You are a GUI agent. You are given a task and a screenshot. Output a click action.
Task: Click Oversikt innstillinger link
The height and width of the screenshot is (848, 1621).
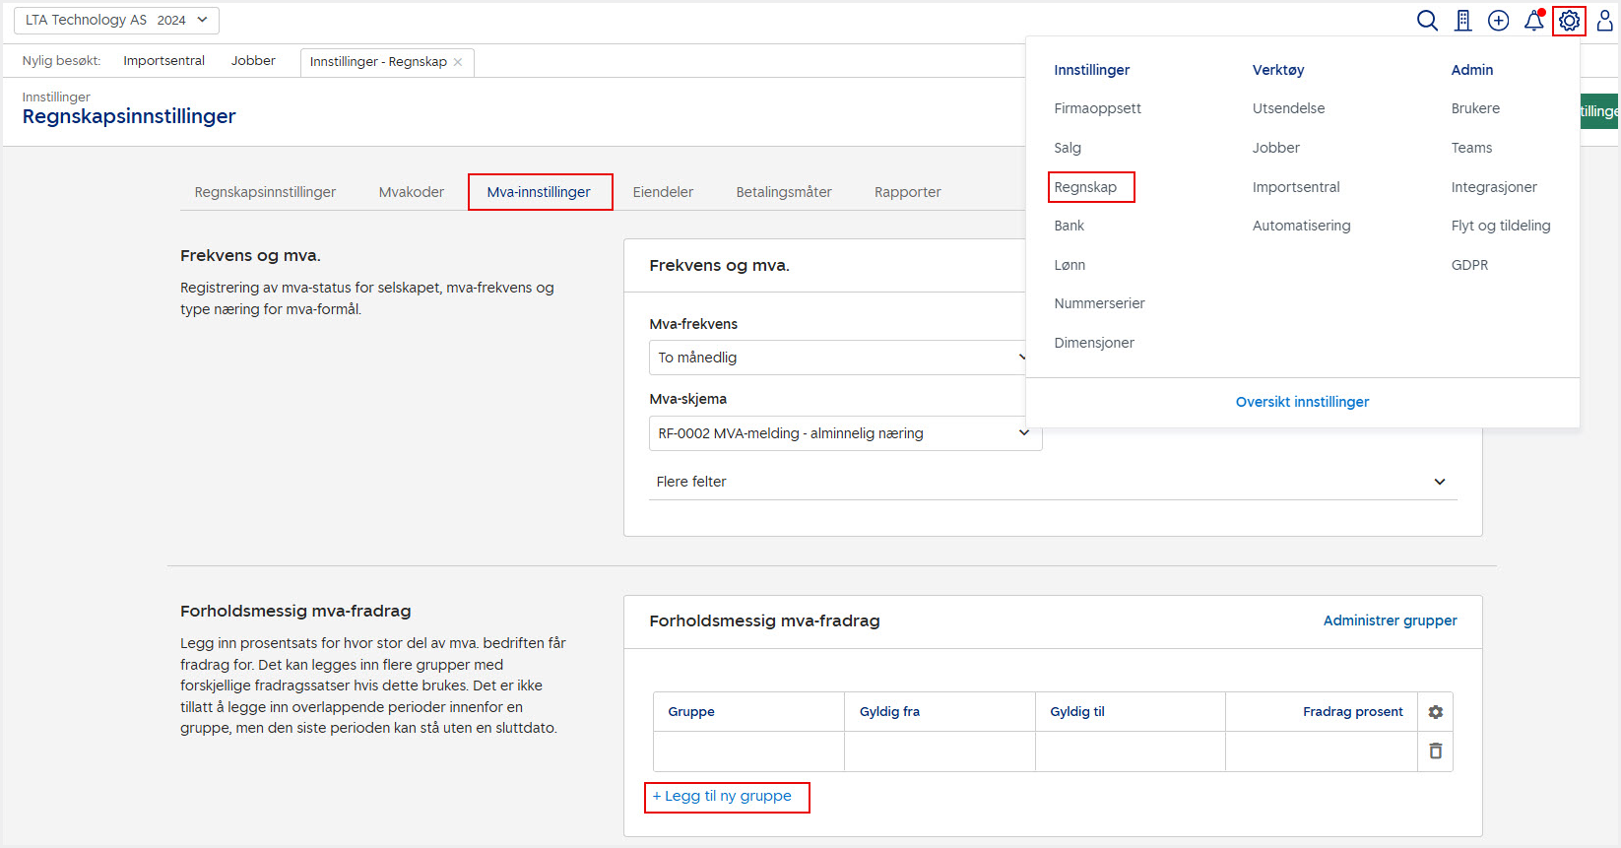[x=1302, y=402]
